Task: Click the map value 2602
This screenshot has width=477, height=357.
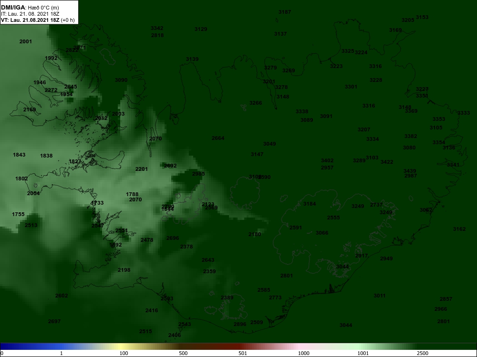Action: tap(62, 296)
